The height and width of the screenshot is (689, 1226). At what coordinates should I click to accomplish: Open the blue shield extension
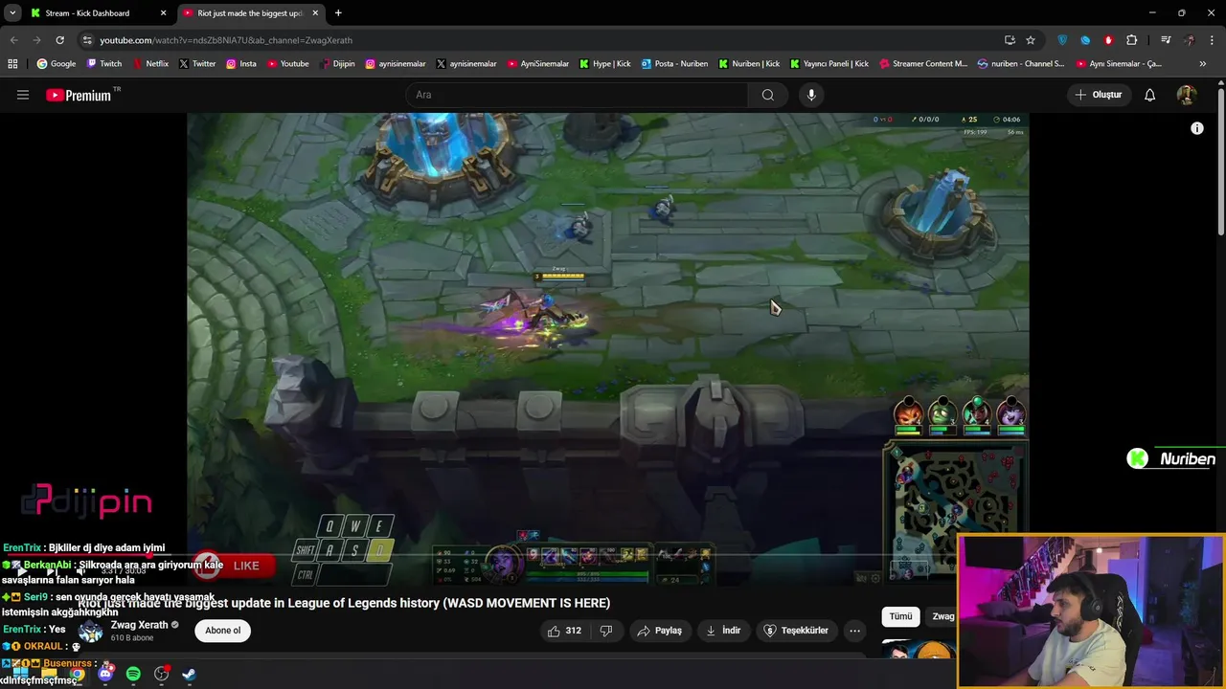tap(1062, 40)
